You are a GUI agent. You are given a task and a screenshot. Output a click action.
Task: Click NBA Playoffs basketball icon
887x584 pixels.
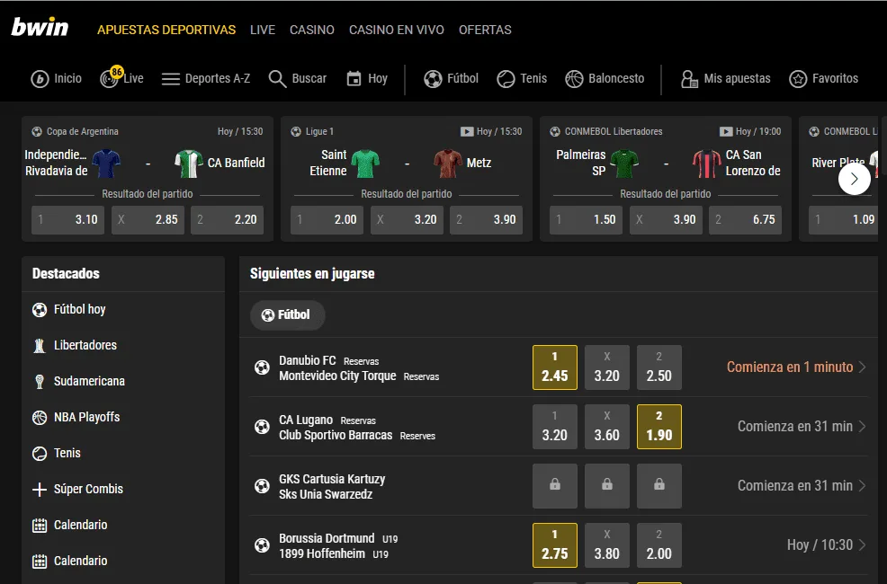40,418
